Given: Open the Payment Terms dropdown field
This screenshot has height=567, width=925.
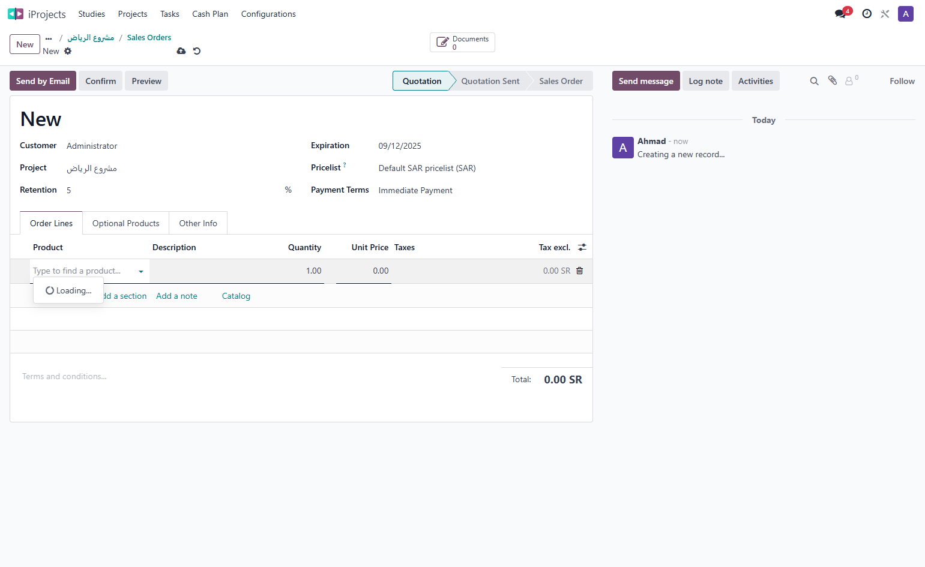Looking at the screenshot, I should 480,190.
